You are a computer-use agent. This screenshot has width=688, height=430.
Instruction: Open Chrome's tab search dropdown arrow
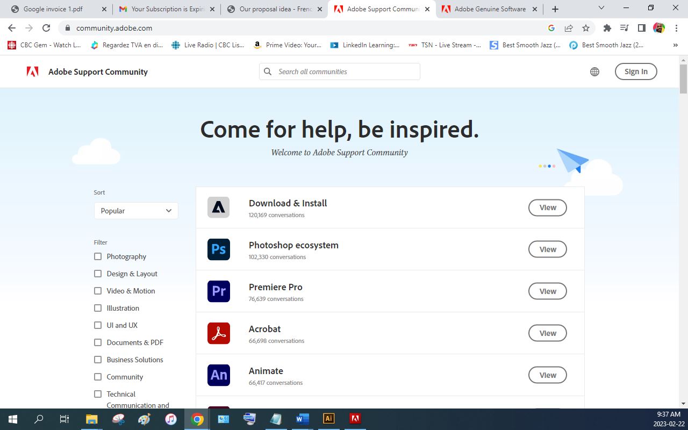pos(601,9)
